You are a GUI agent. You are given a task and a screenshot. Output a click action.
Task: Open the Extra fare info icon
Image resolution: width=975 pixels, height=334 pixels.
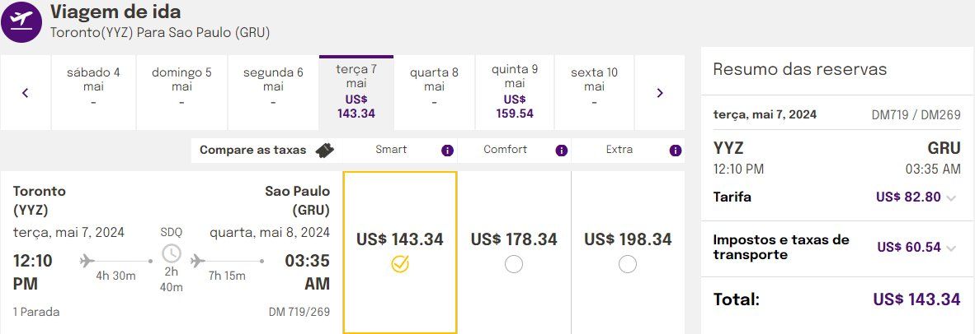pyautogui.click(x=676, y=151)
